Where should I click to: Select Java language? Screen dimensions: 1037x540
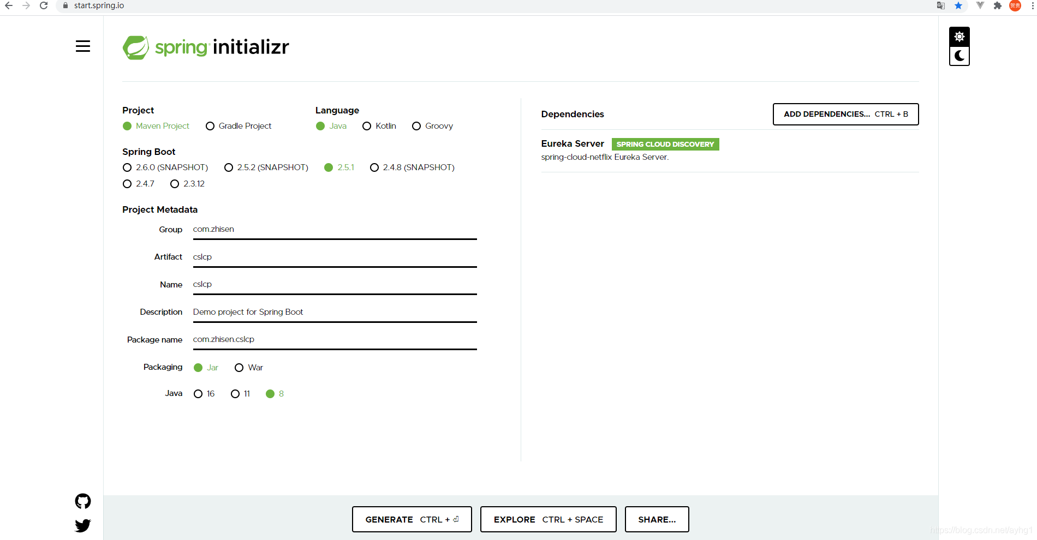[331, 126]
